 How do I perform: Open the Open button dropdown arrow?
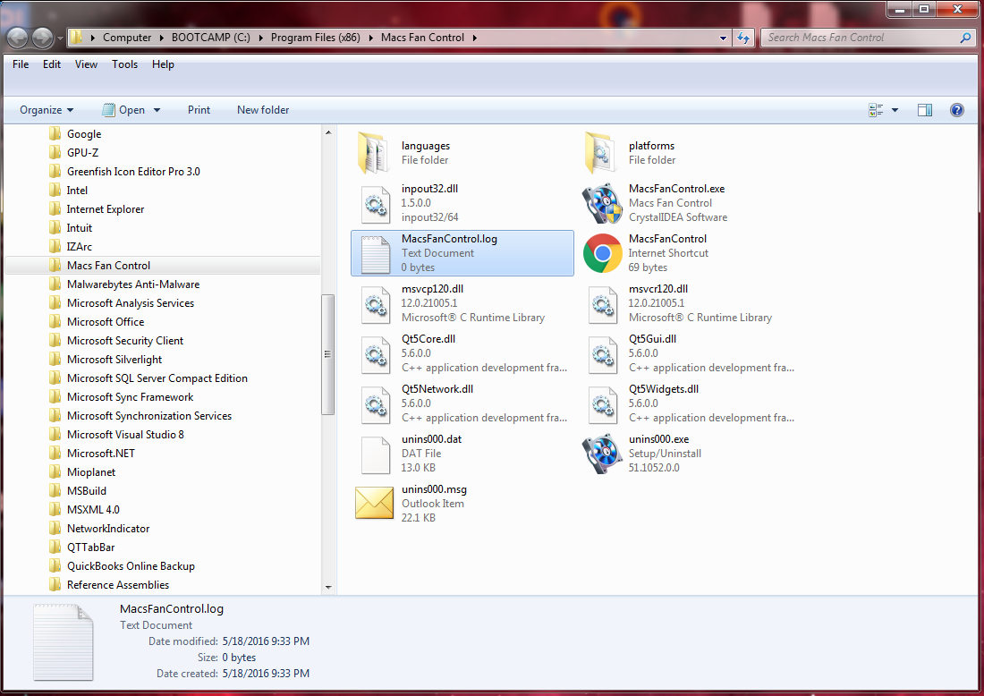click(157, 110)
